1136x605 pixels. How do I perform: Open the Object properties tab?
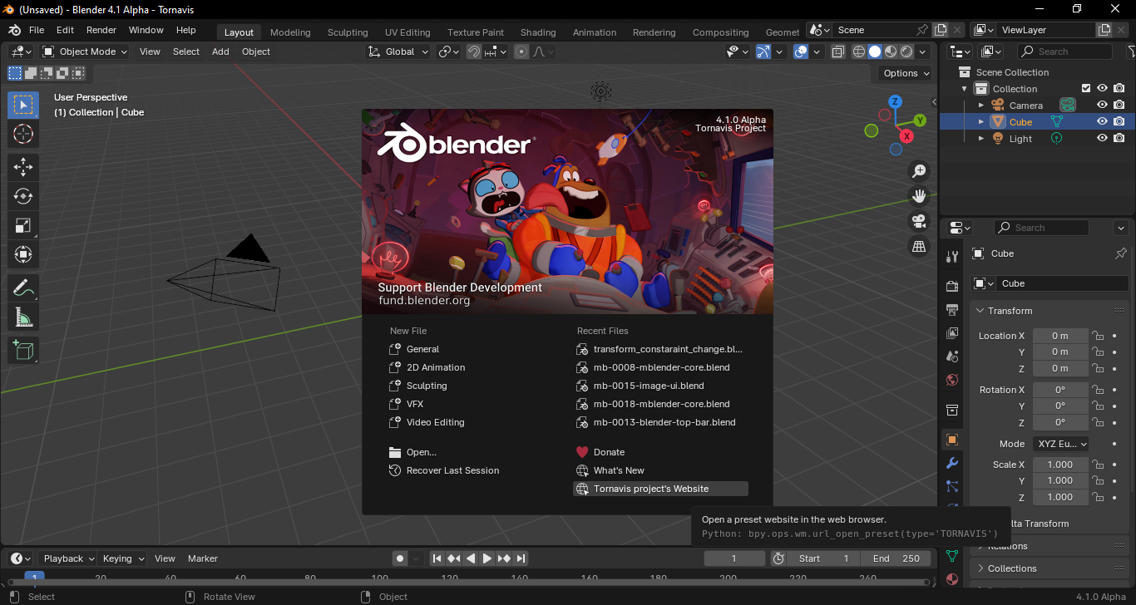click(952, 440)
